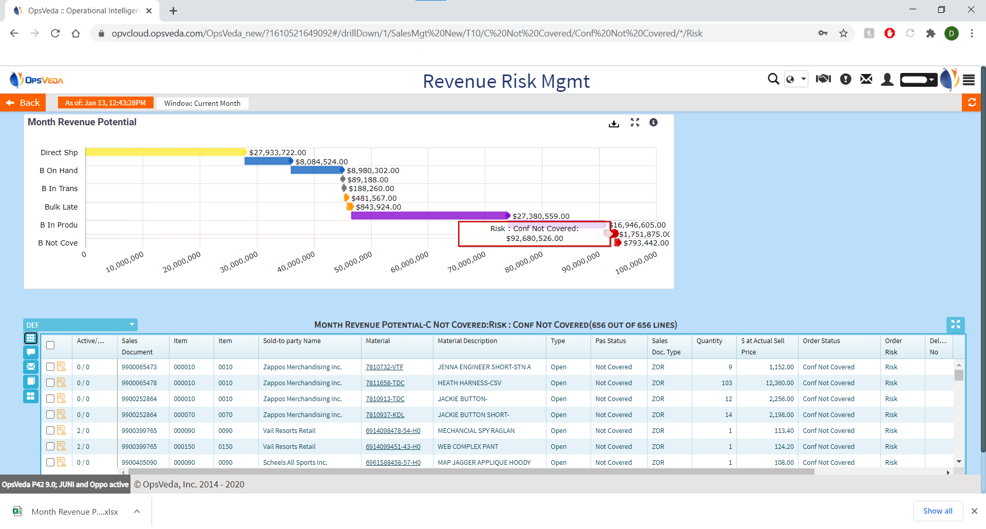
Task: Click the orange refresh icon
Action: point(972,103)
